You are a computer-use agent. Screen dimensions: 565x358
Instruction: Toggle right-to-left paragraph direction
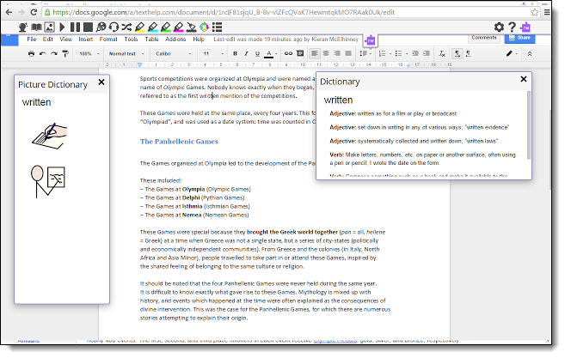[x=468, y=53]
